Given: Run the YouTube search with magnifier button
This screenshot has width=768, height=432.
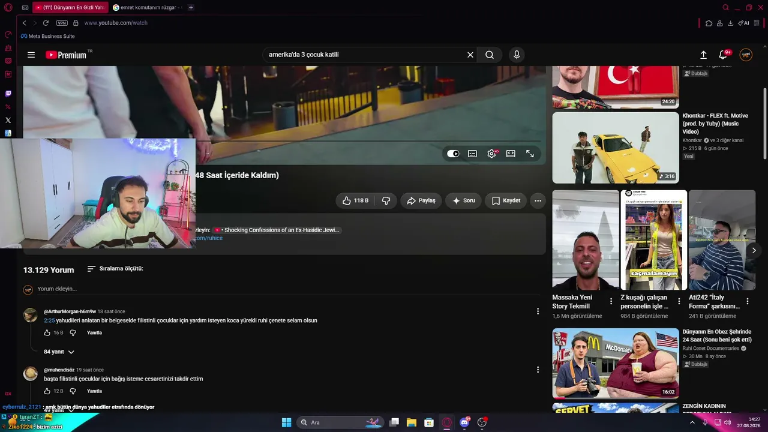Looking at the screenshot, I should coord(490,55).
